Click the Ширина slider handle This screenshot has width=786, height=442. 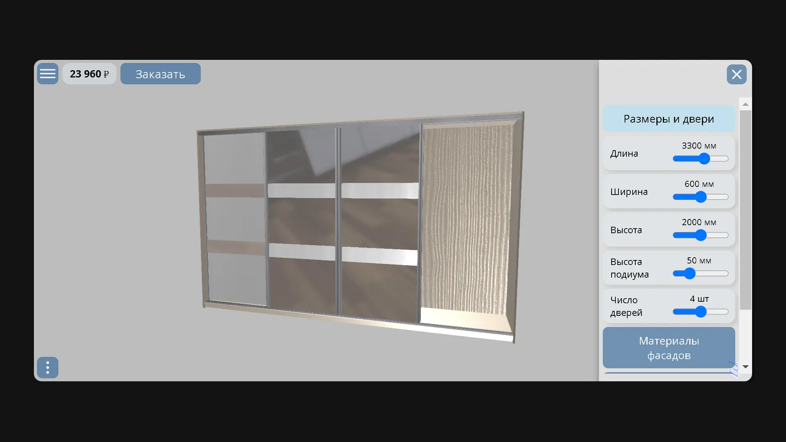(701, 197)
